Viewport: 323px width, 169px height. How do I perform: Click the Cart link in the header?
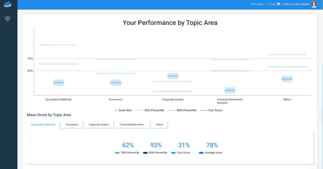tap(273, 4)
